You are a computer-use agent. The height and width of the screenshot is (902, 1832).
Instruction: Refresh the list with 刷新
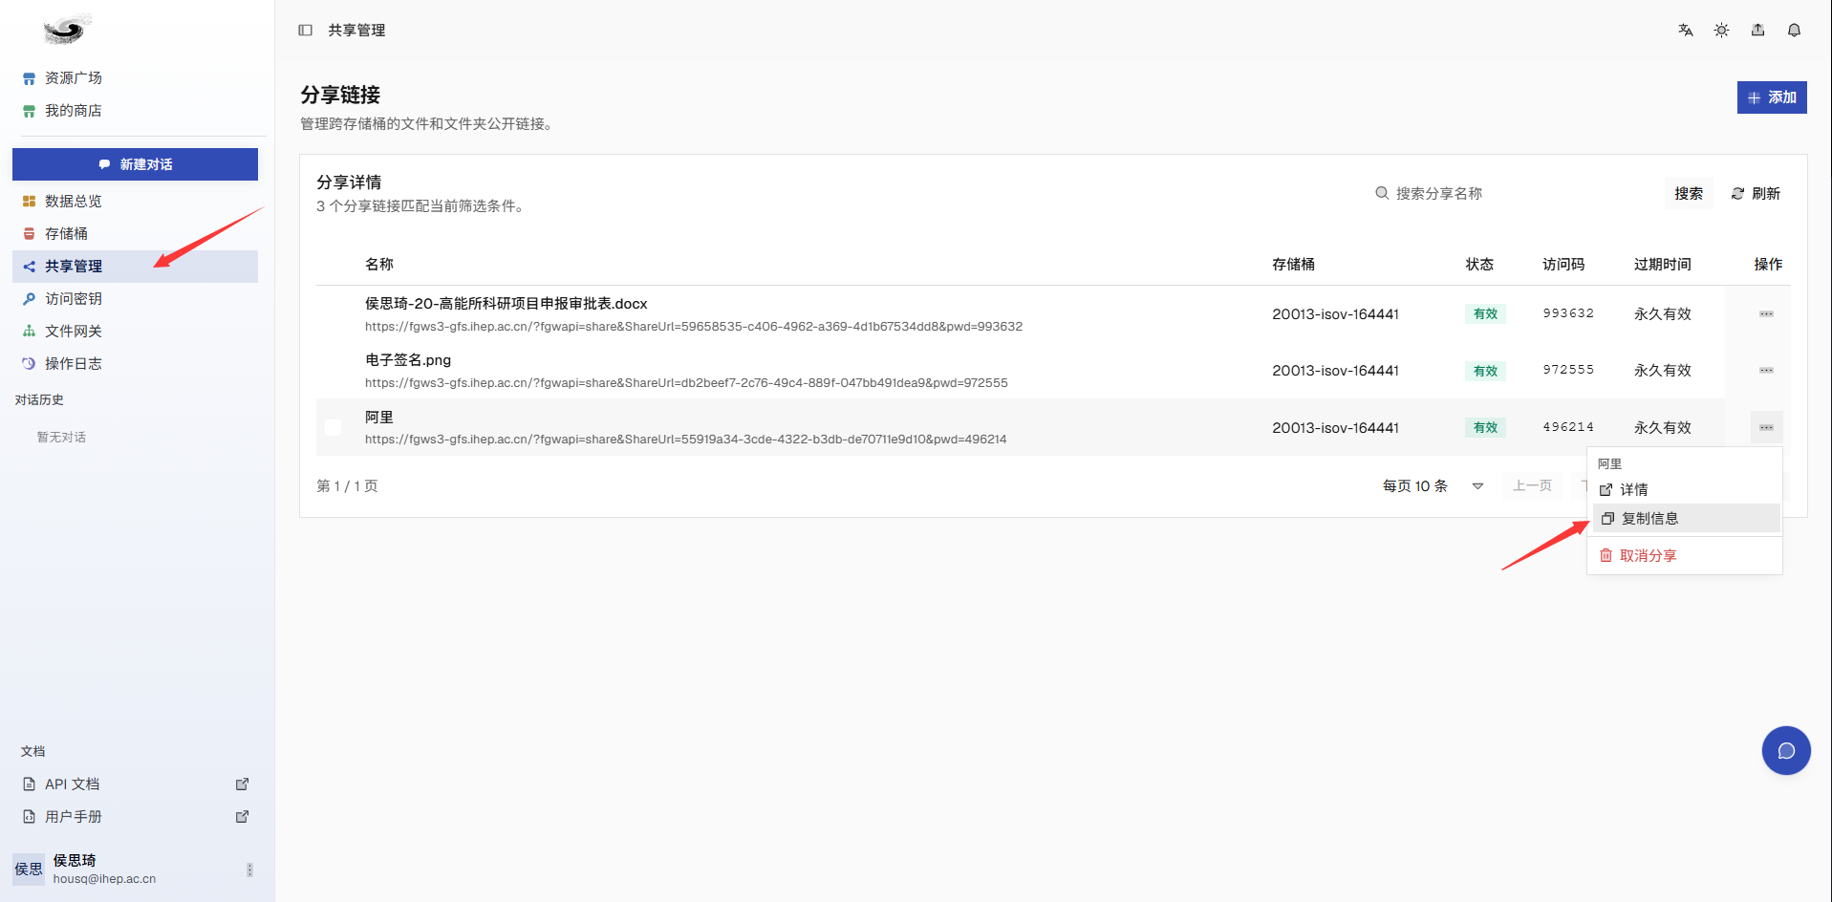(1756, 194)
